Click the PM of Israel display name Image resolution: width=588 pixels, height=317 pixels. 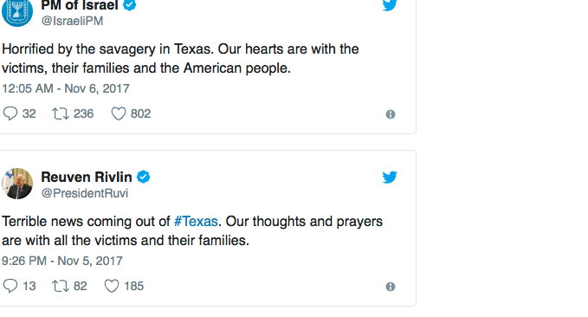point(80,5)
